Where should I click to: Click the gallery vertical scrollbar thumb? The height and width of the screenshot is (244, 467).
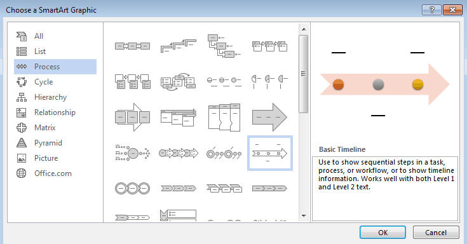tap(304, 74)
